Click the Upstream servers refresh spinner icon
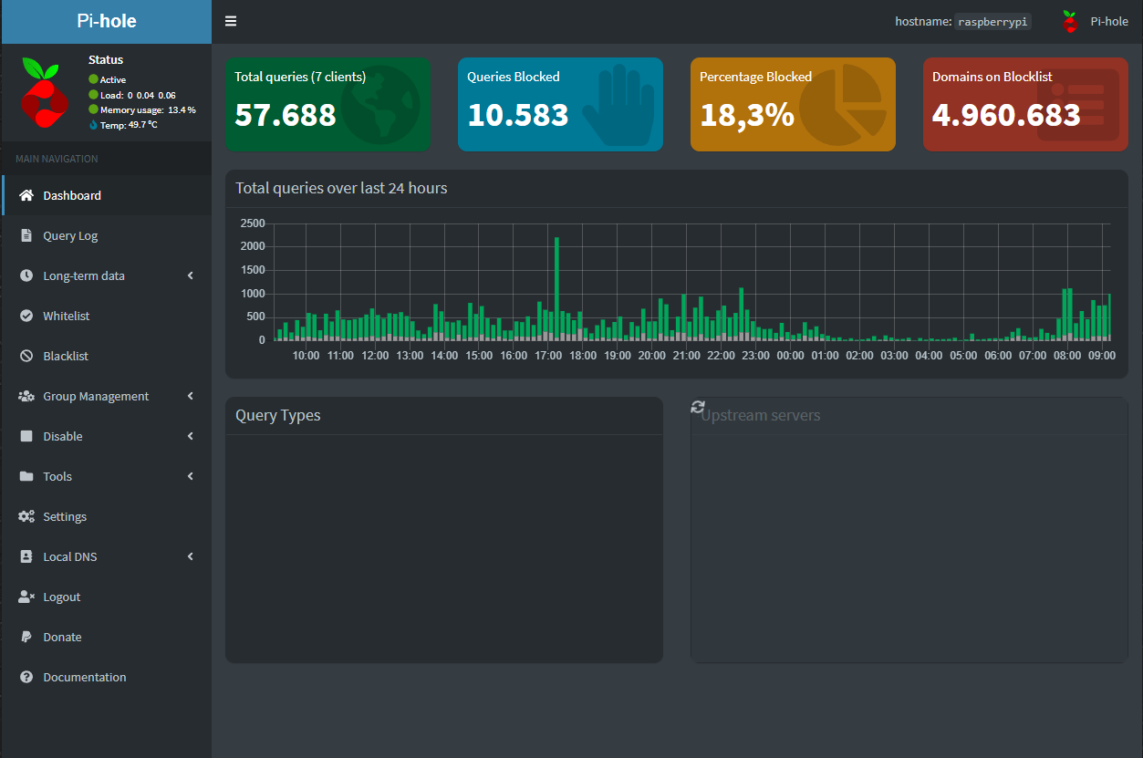 (699, 407)
